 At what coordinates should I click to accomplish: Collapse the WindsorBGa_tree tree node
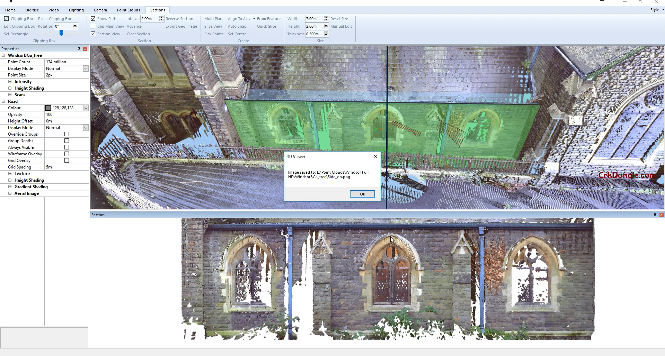pyautogui.click(x=3, y=55)
